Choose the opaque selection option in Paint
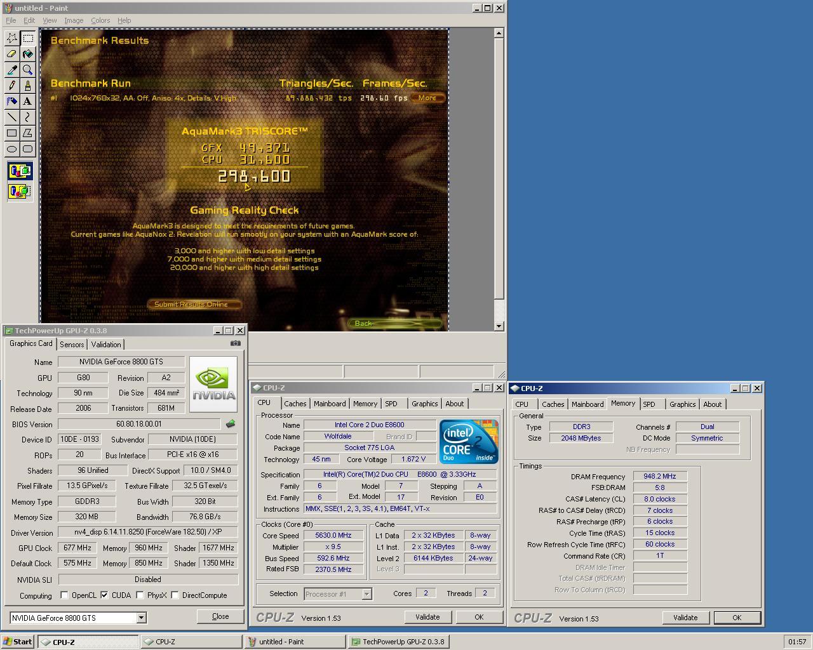This screenshot has width=813, height=650. (x=20, y=171)
